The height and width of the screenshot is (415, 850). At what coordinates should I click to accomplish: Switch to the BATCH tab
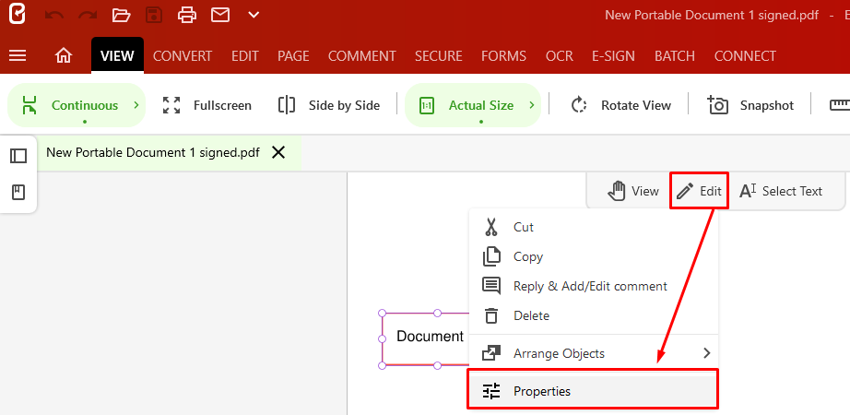click(x=674, y=56)
